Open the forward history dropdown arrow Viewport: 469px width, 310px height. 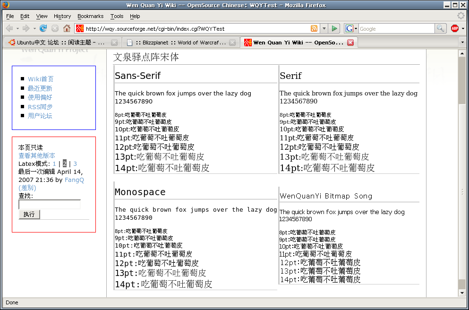(x=34, y=29)
